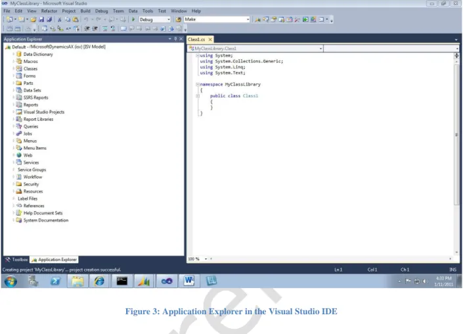Image resolution: width=463 pixels, height=334 pixels.
Task: Click the New Project toolbar icon
Action: [x=10, y=20]
